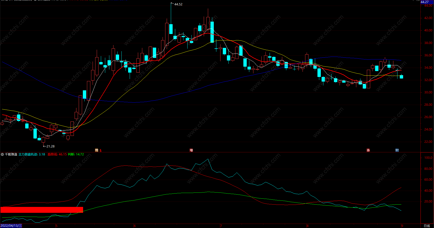Select the 趋势线: 46.15 readout

pos(57,154)
